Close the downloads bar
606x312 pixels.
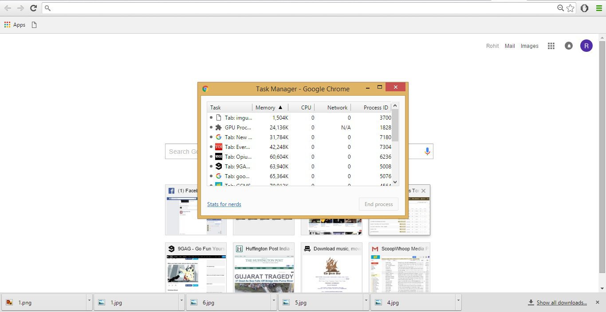point(598,302)
